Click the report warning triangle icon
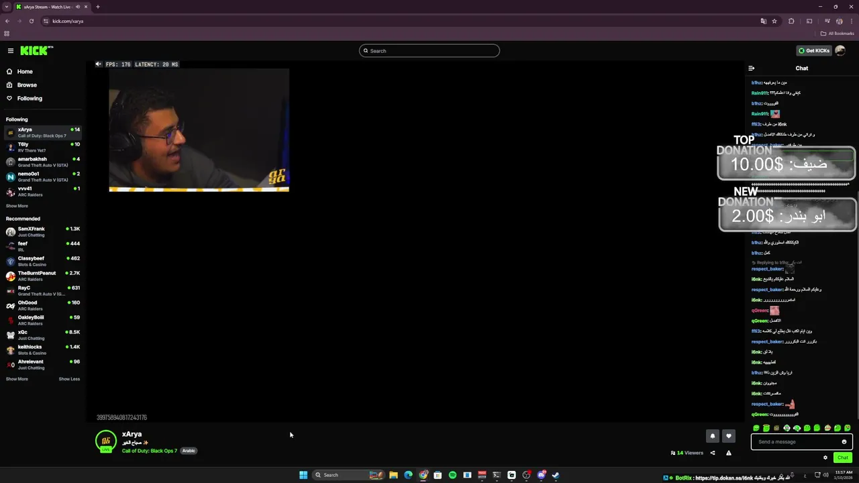 729,453
